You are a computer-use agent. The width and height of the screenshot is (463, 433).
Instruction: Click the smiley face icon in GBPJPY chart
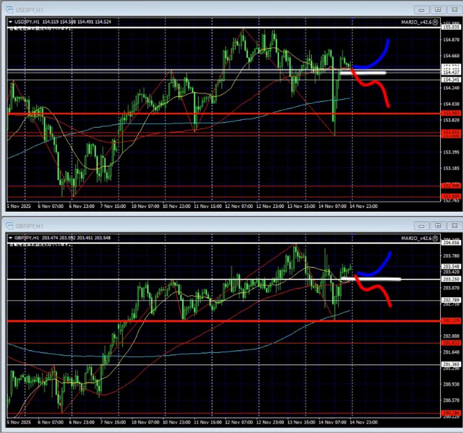pos(435,238)
